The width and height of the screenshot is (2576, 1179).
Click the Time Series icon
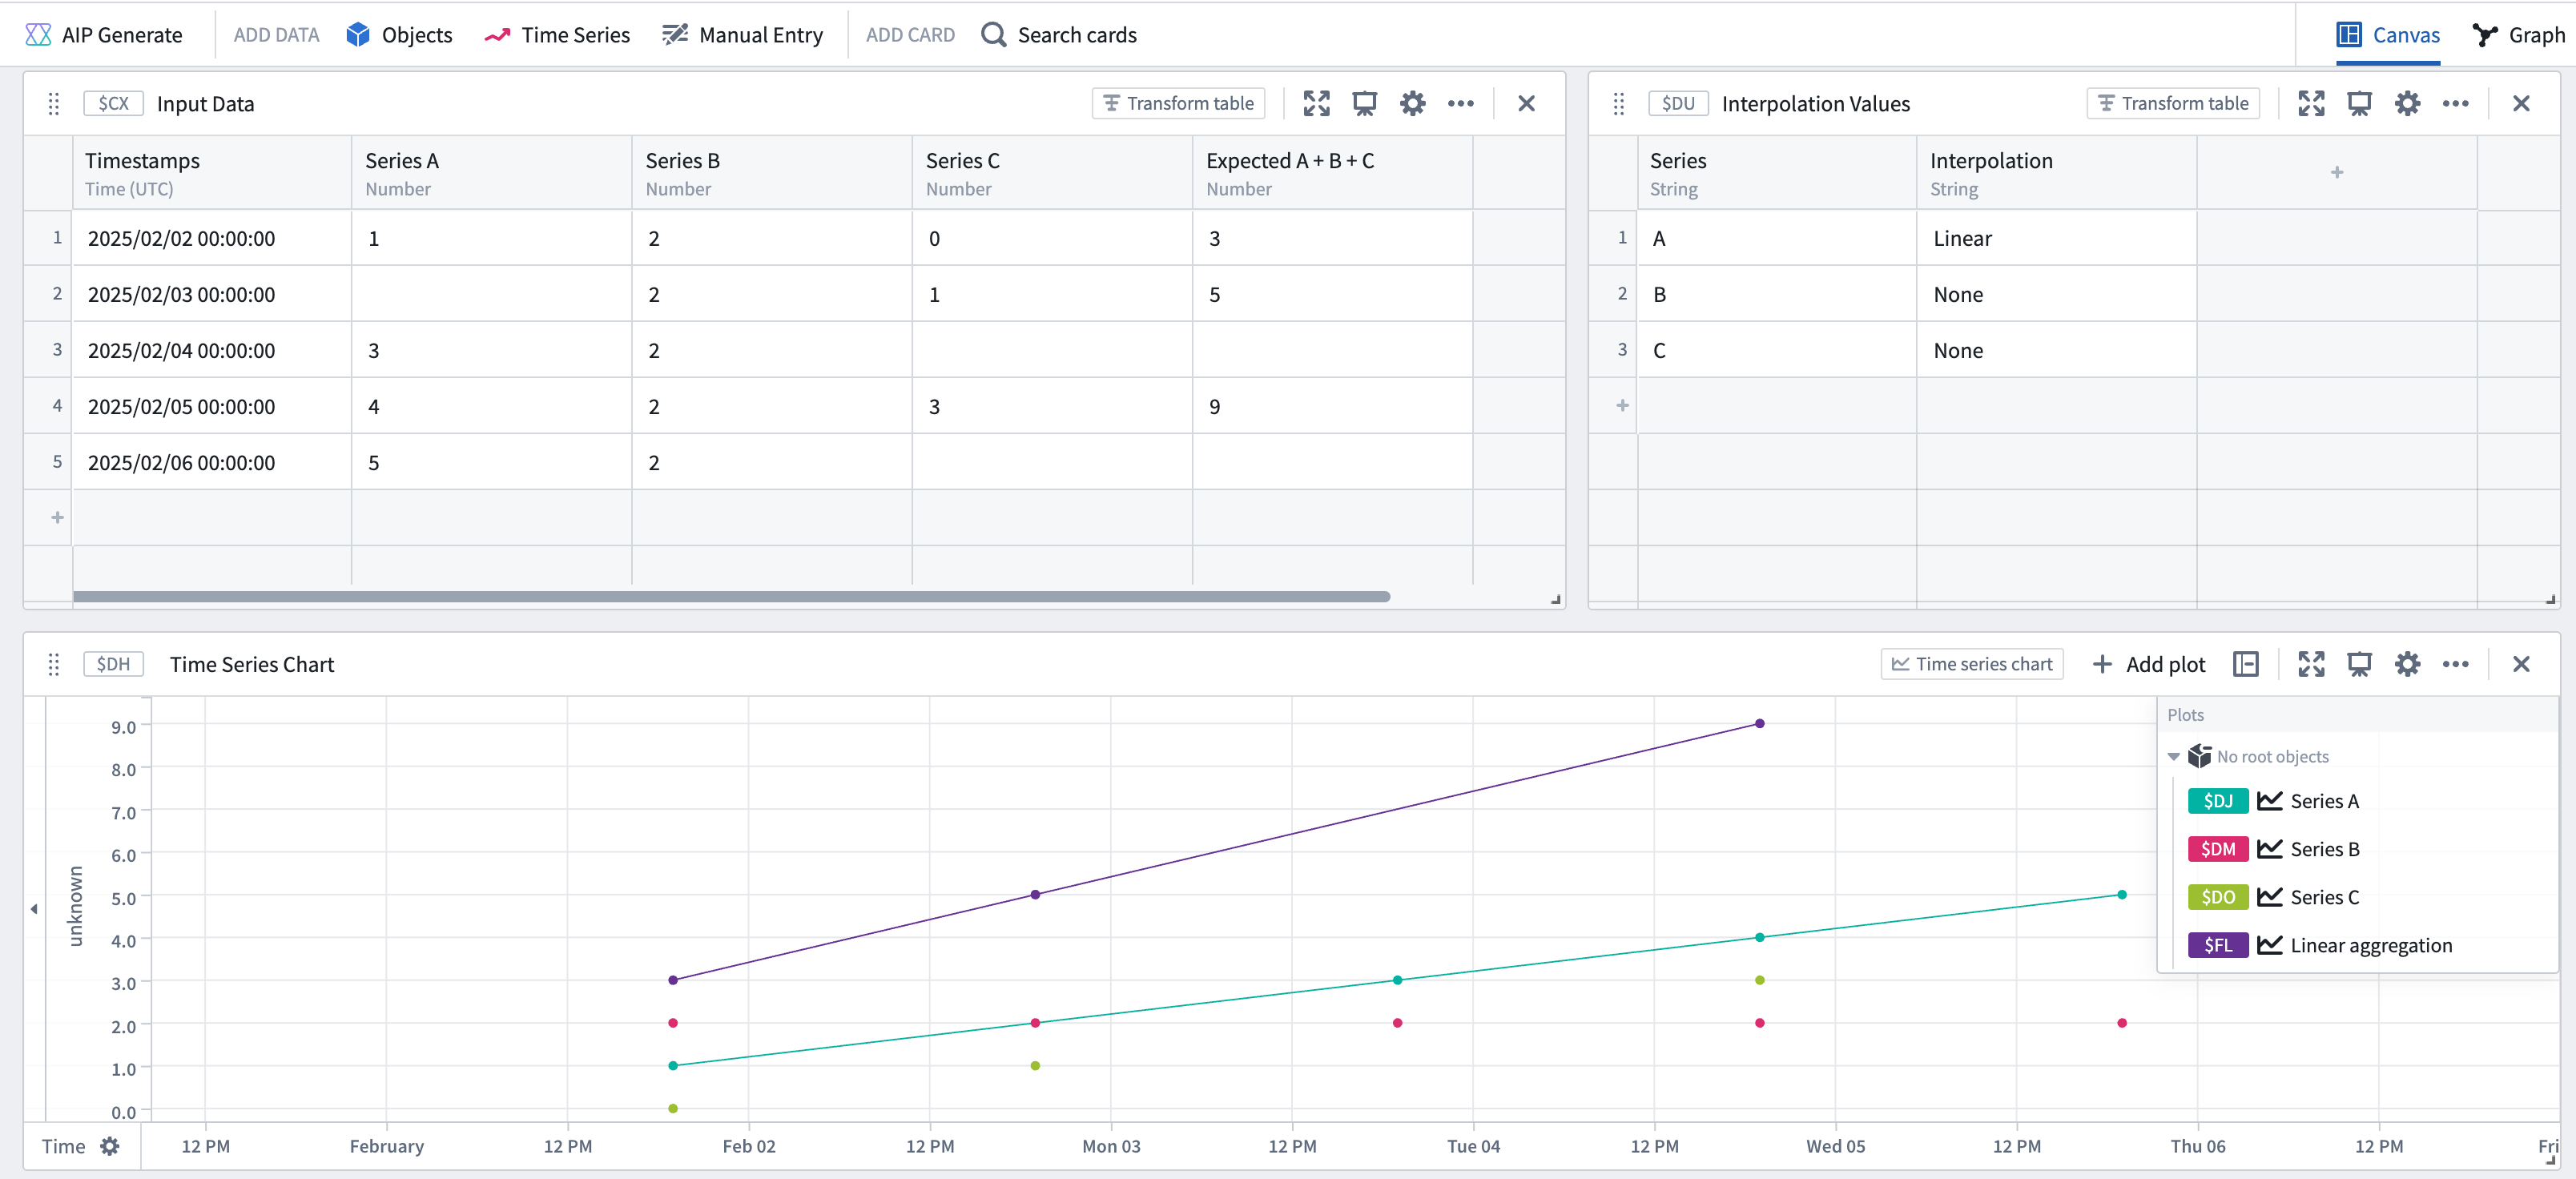point(494,33)
